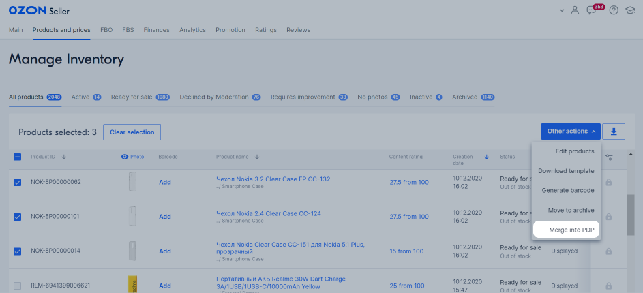The height and width of the screenshot is (293, 643).
Task: Open table column settings sliders icon
Action: (x=609, y=157)
